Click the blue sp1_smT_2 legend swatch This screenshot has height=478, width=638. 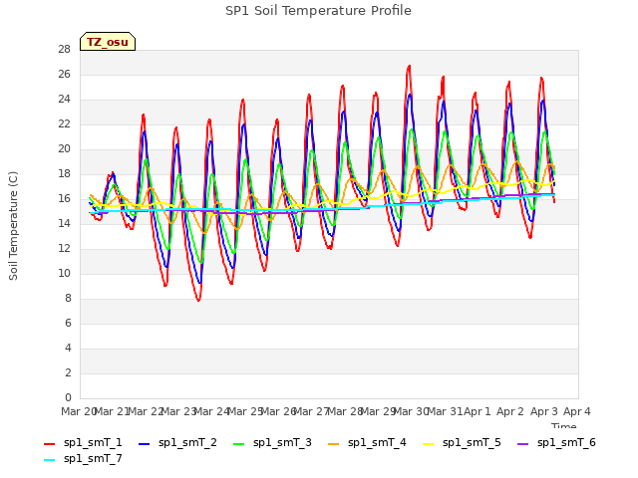click(x=144, y=444)
